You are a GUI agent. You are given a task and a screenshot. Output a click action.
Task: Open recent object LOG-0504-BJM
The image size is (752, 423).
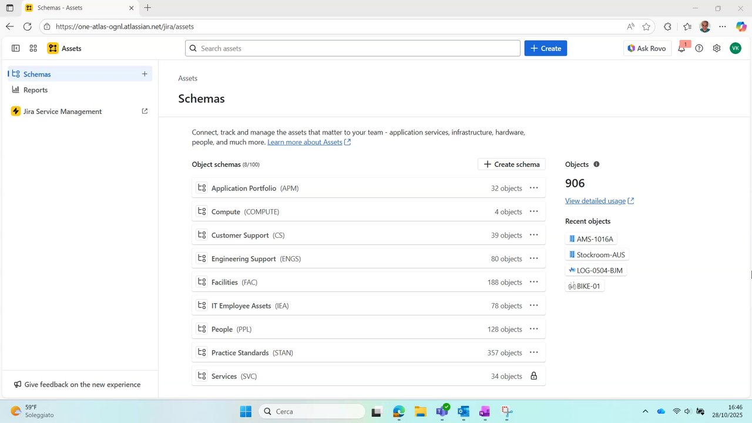[596, 270]
